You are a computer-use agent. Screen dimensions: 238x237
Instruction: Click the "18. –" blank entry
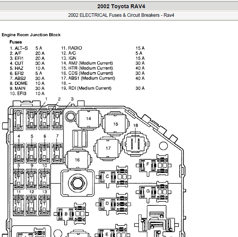pos(66,83)
